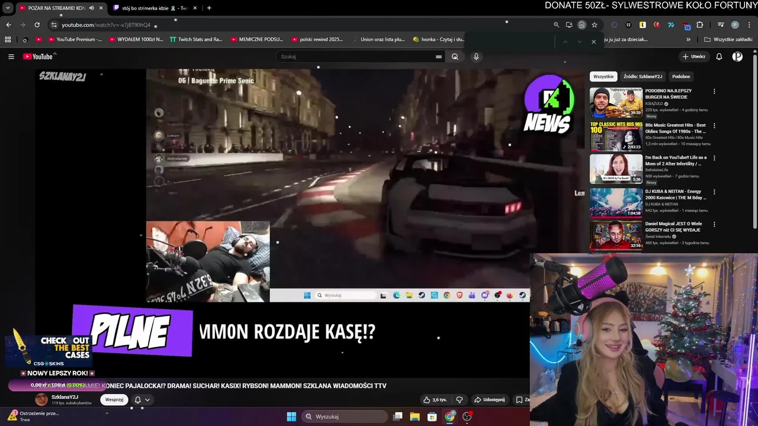Open the '80s Music Greatest Hits' thumbnail
Screen dimensions: 758x426
(616, 137)
